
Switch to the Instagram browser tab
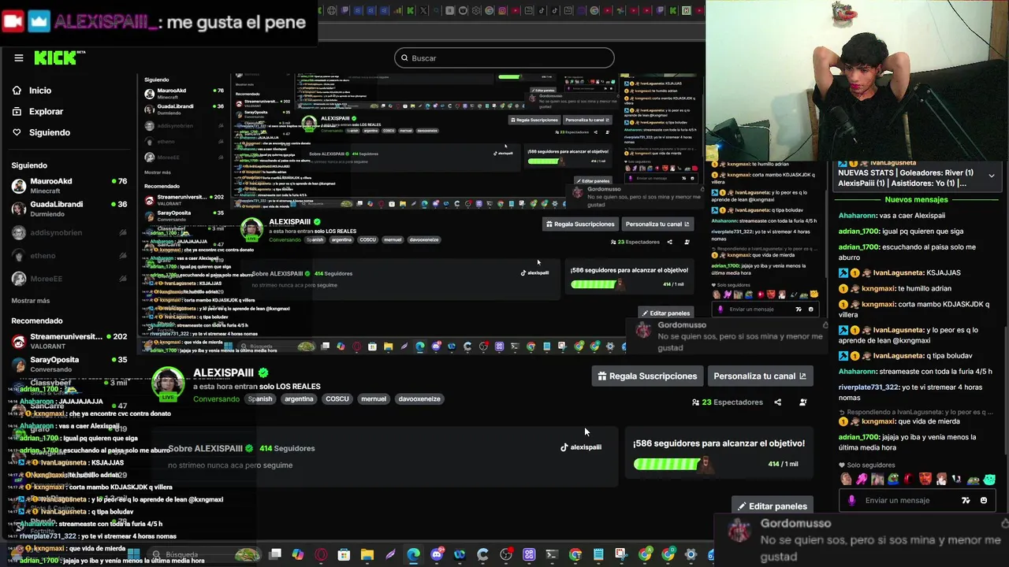pyautogui.click(x=502, y=11)
